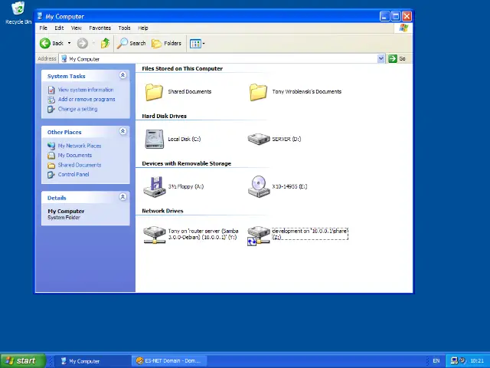Screen dimensions: 490x368
Task: Open My Network Places link
Action: [x=80, y=146]
